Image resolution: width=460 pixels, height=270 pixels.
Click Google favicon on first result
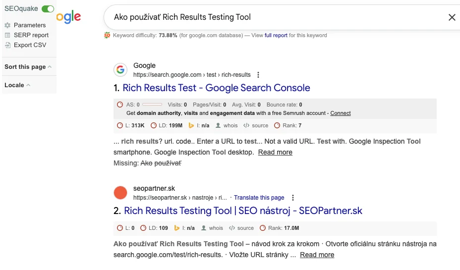120,70
